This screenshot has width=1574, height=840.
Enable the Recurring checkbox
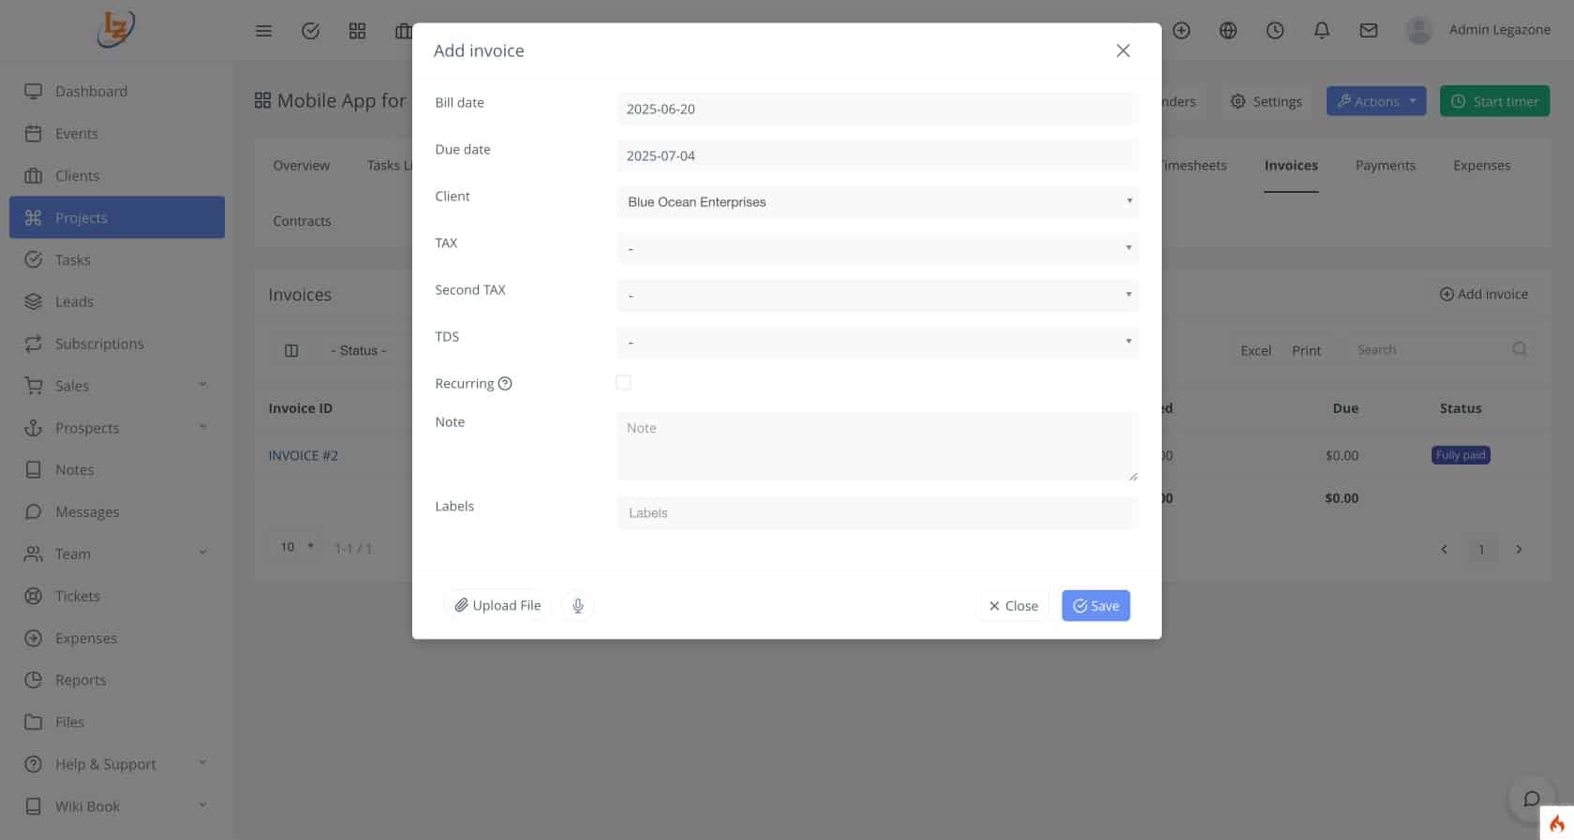pos(623,382)
